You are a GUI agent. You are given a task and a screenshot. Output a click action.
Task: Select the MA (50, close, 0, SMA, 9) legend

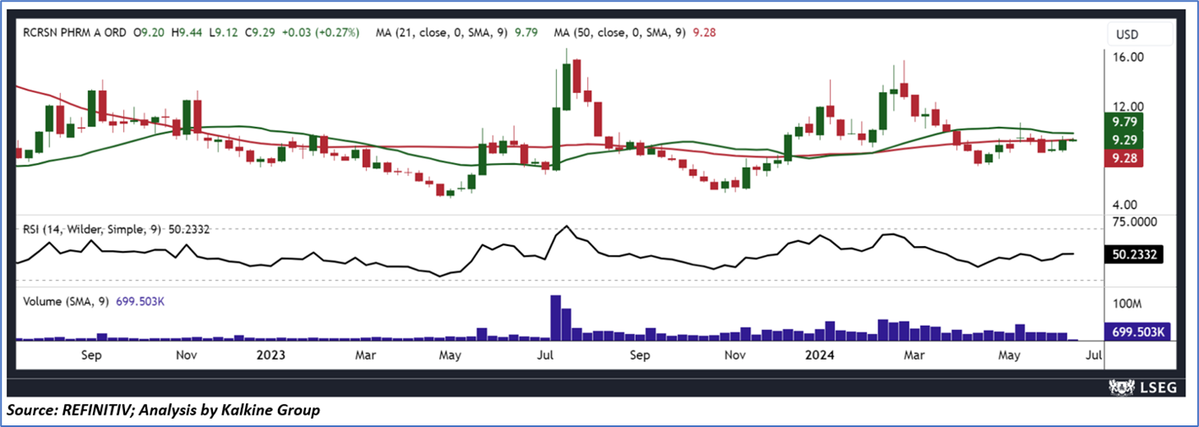(x=622, y=34)
